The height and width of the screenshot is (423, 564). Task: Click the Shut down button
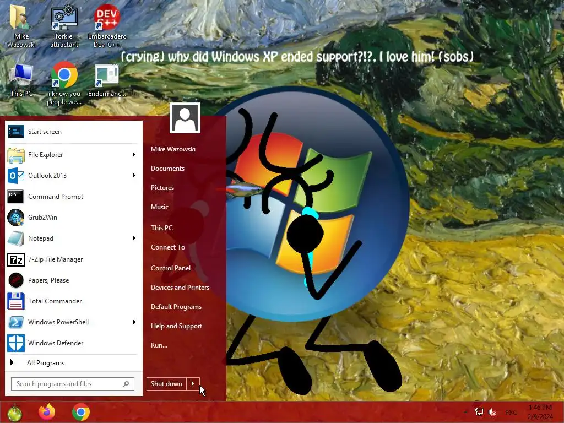[x=166, y=384]
